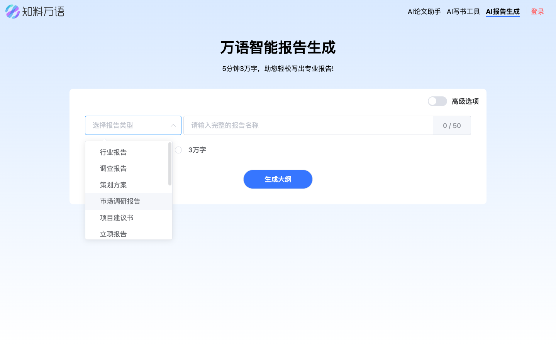This screenshot has height=347, width=556.
Task: Click the 生成大纲 button
Action: [x=278, y=179]
